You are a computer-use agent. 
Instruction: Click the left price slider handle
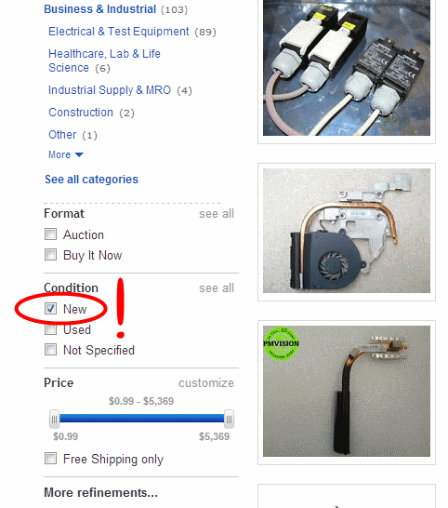click(55, 419)
